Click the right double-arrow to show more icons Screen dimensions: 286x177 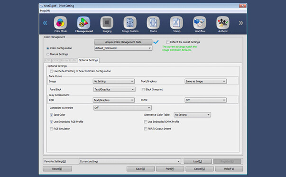241,23
